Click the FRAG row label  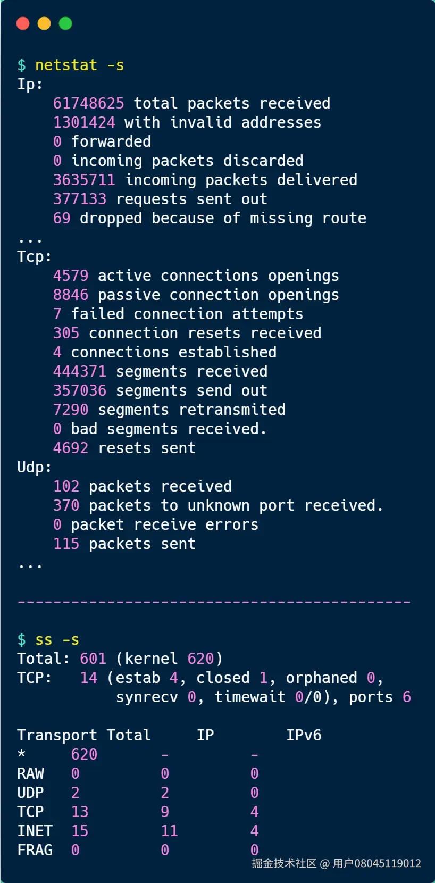pyautogui.click(x=35, y=850)
